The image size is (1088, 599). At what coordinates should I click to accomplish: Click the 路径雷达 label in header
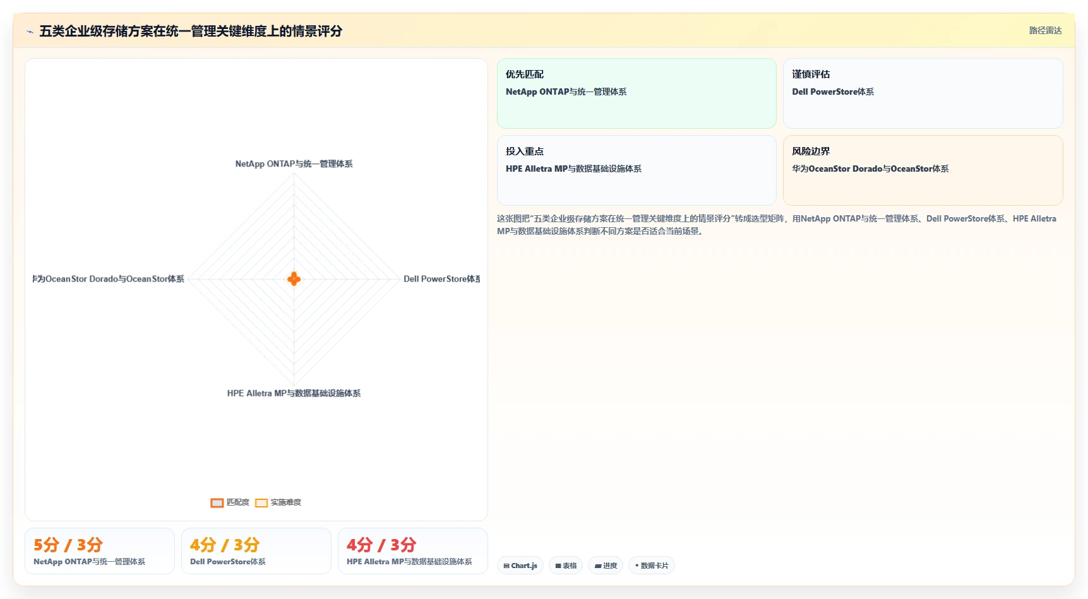(x=1045, y=30)
